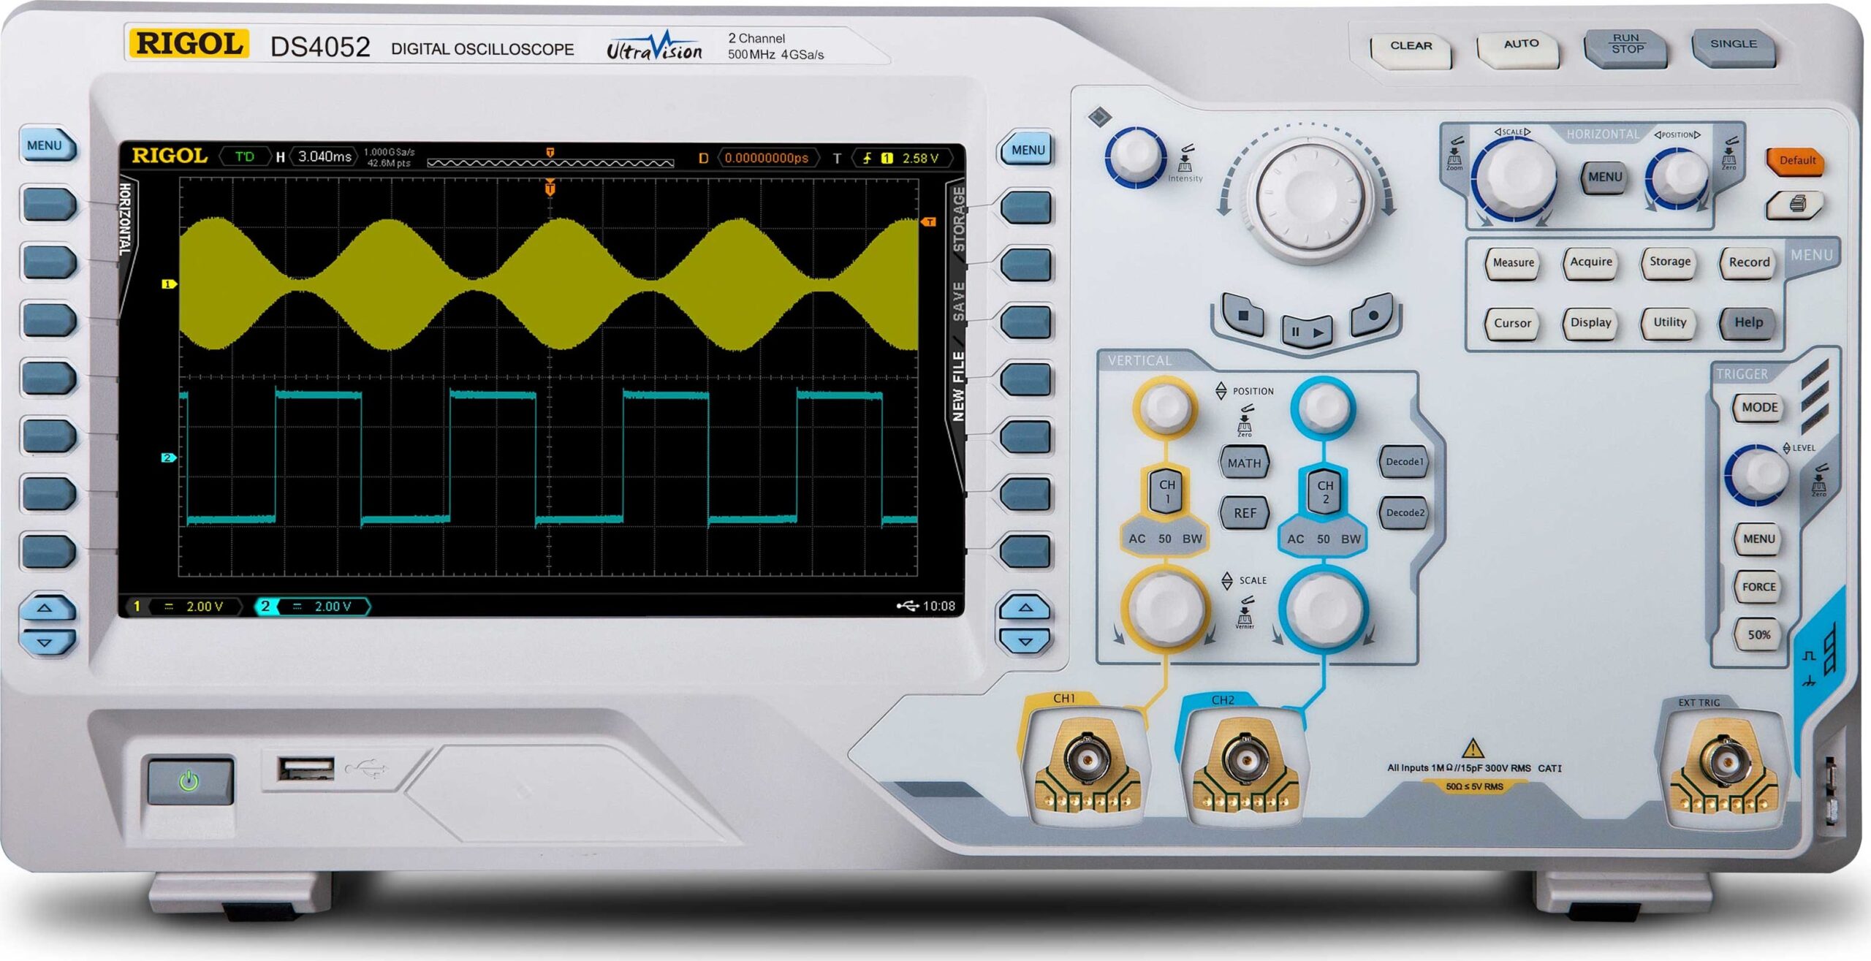Viewport: 1871px width, 961px height.
Task: Click the 2.58 V trigger level readout
Action: pos(919,159)
